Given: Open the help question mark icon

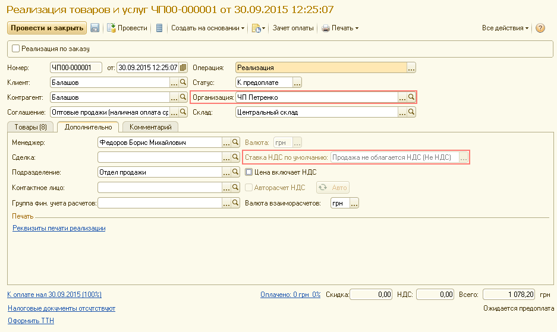Looking at the screenshot, I should point(540,28).
